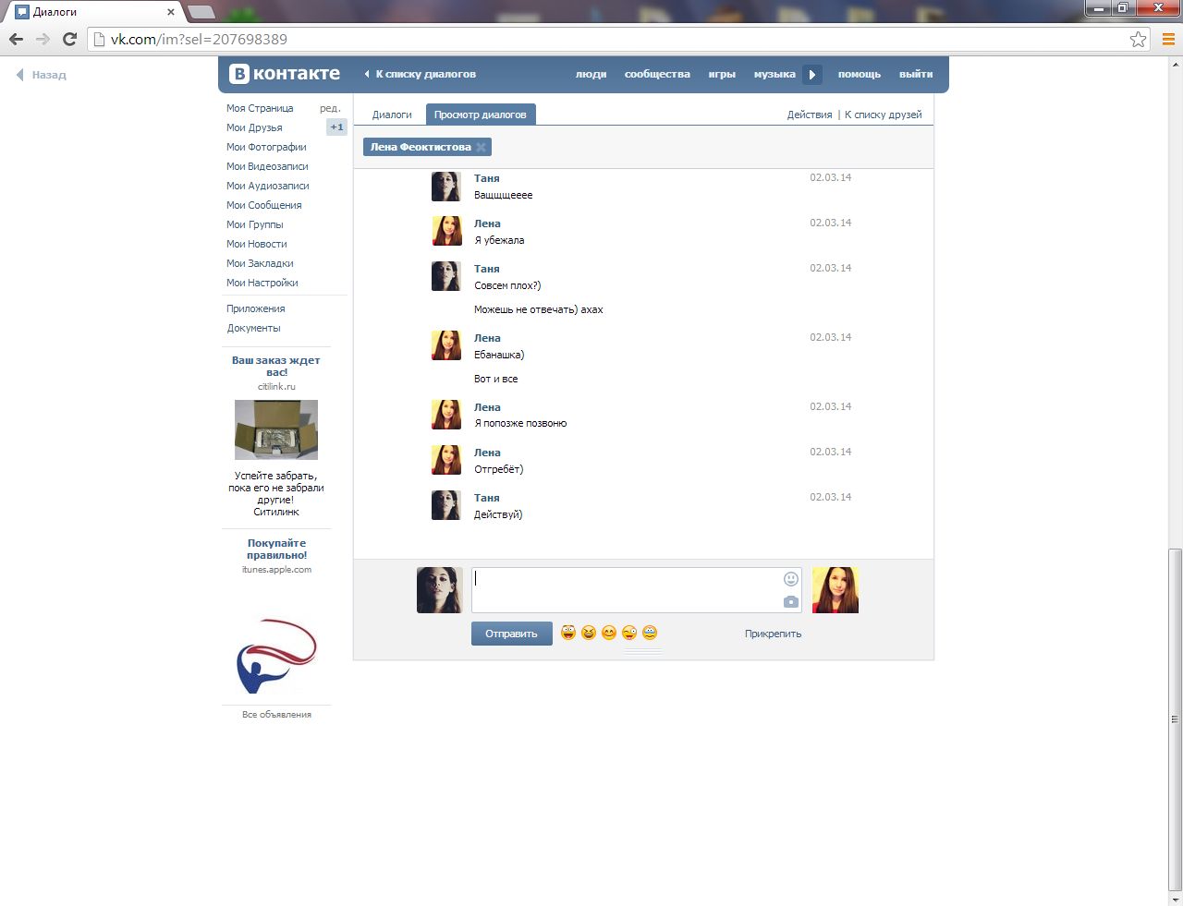This screenshot has height=906, width=1183.
Task: Log out via выйти
Action: 916,74
